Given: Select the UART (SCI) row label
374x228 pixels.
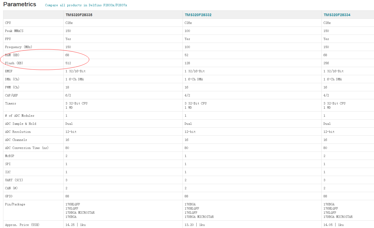Looking at the screenshot, I should [14, 180].
